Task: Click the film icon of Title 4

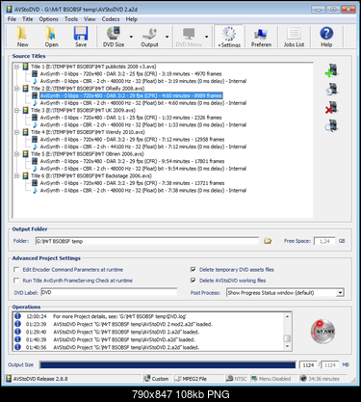Action: 25,132
